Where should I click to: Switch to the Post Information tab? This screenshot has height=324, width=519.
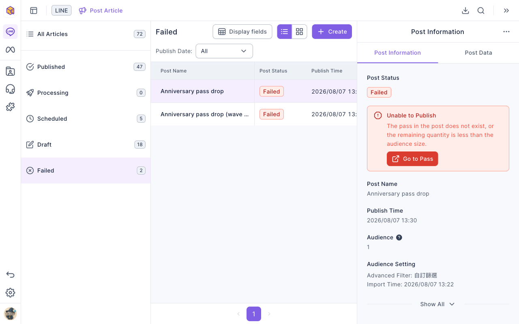[397, 53]
